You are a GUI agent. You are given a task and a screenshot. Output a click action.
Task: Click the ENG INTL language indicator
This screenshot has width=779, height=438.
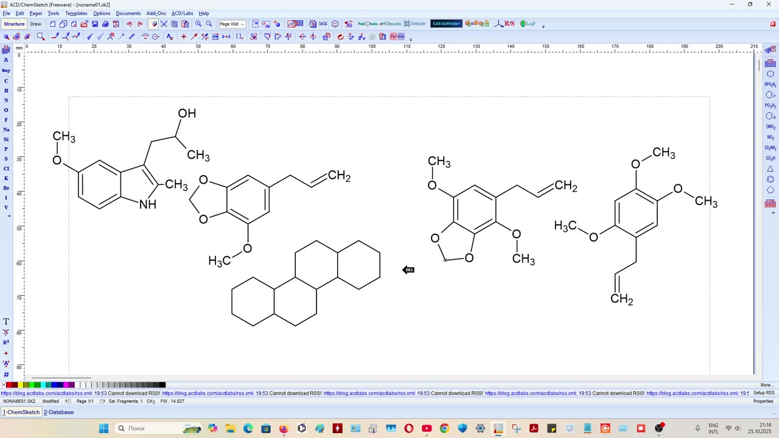pos(713,428)
